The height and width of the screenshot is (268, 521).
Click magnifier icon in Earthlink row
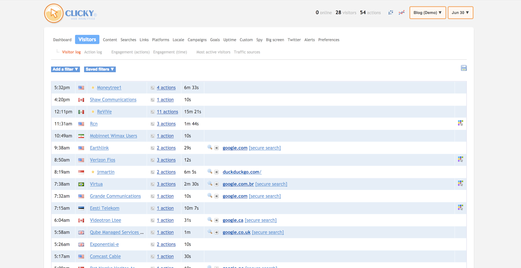click(x=210, y=147)
